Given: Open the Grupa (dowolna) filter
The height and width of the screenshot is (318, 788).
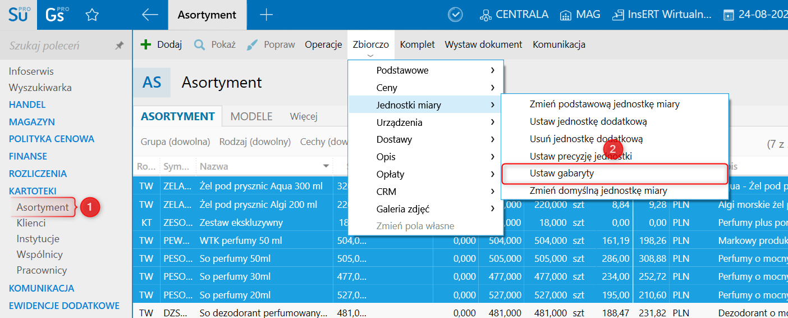Looking at the screenshot, I should (175, 142).
